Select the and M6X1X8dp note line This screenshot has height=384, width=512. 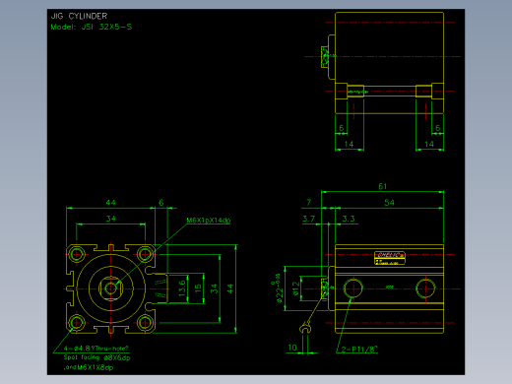click(89, 367)
